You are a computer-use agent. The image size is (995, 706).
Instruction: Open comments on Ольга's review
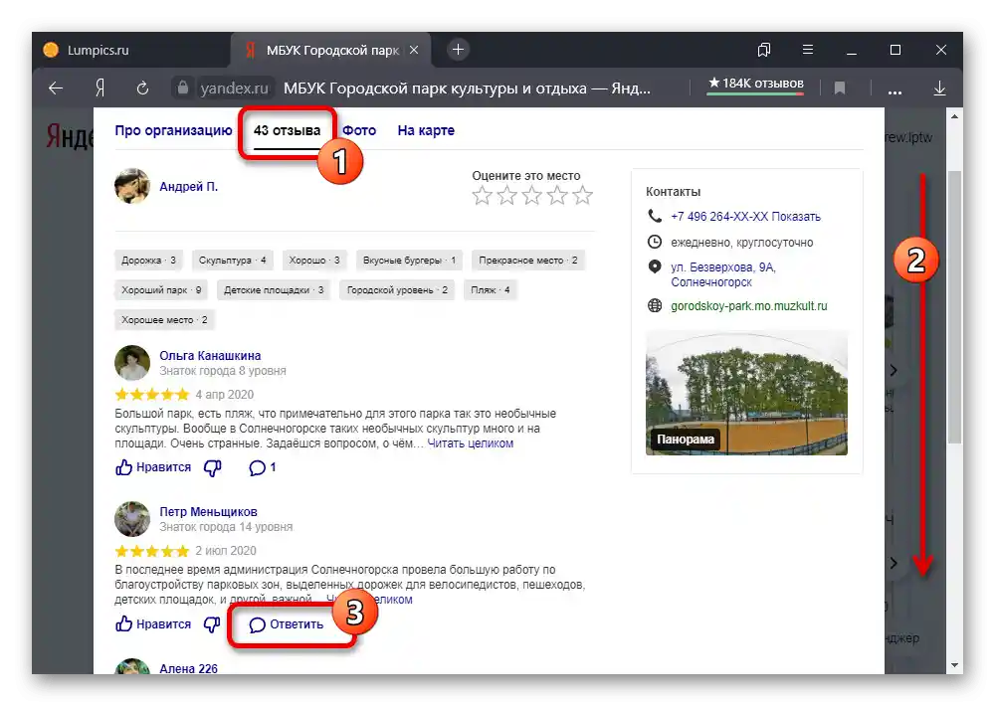[x=262, y=468]
